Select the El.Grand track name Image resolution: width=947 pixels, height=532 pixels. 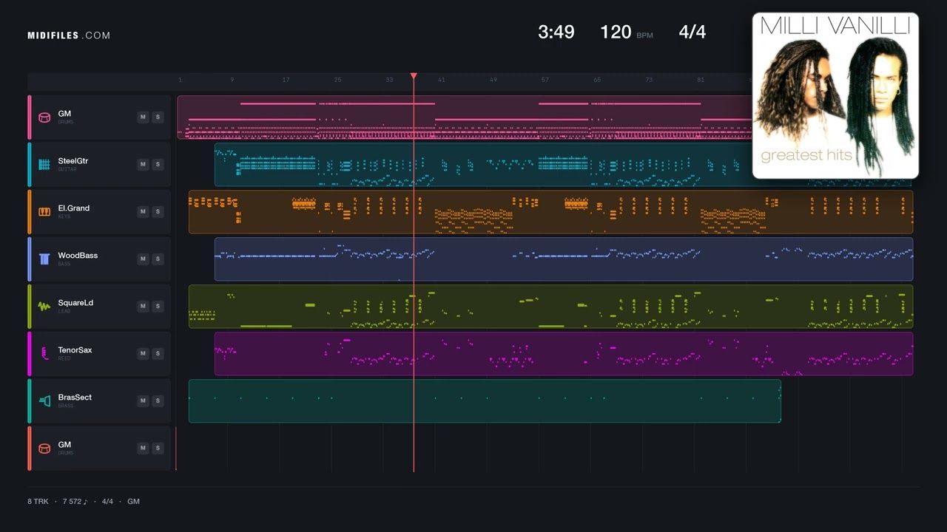[74, 208]
